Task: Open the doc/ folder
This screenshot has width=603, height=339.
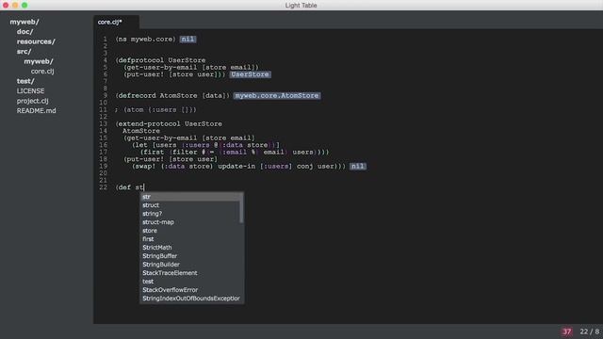Action: [x=24, y=32]
